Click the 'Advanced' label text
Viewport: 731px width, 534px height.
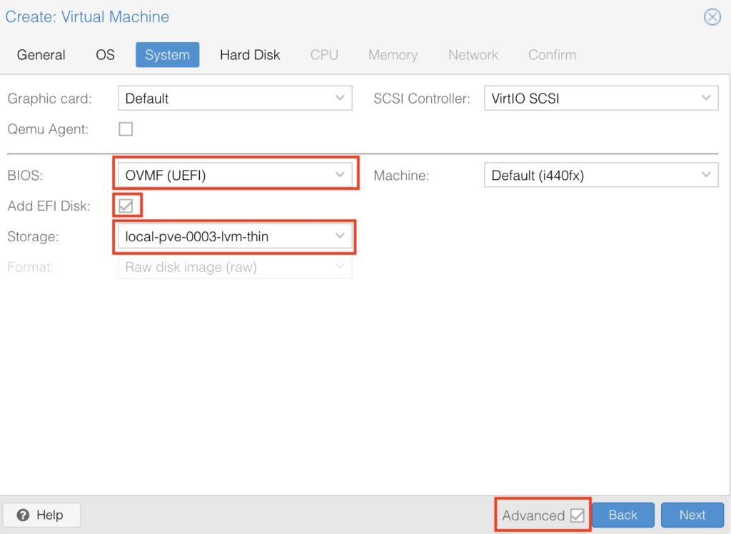(x=533, y=515)
